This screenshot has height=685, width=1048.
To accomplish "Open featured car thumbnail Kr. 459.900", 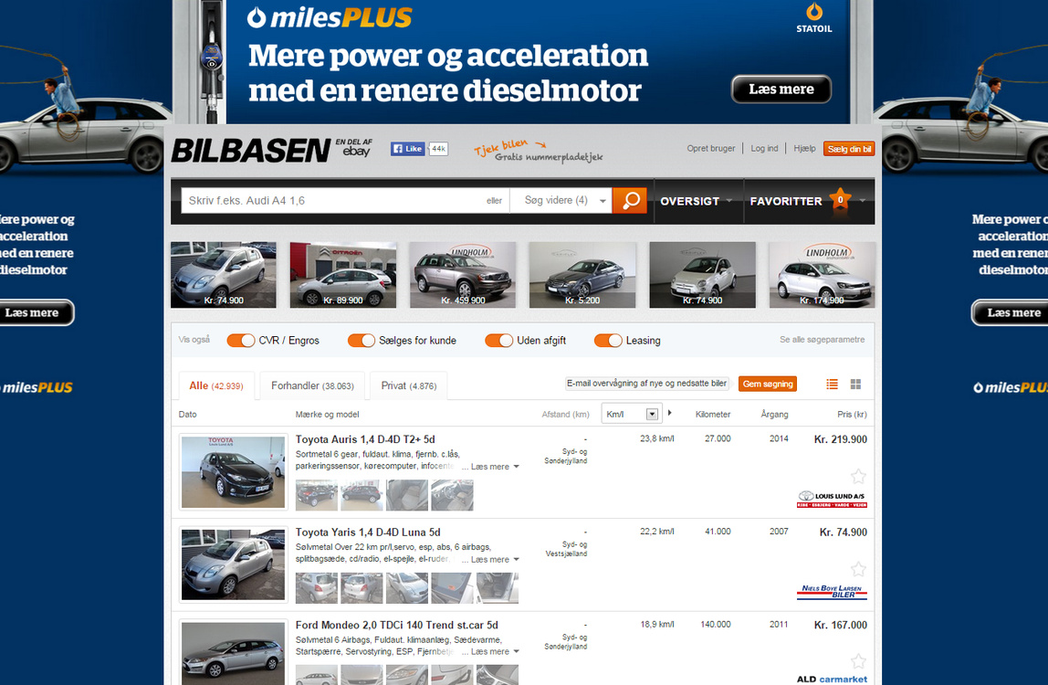I will [x=463, y=275].
